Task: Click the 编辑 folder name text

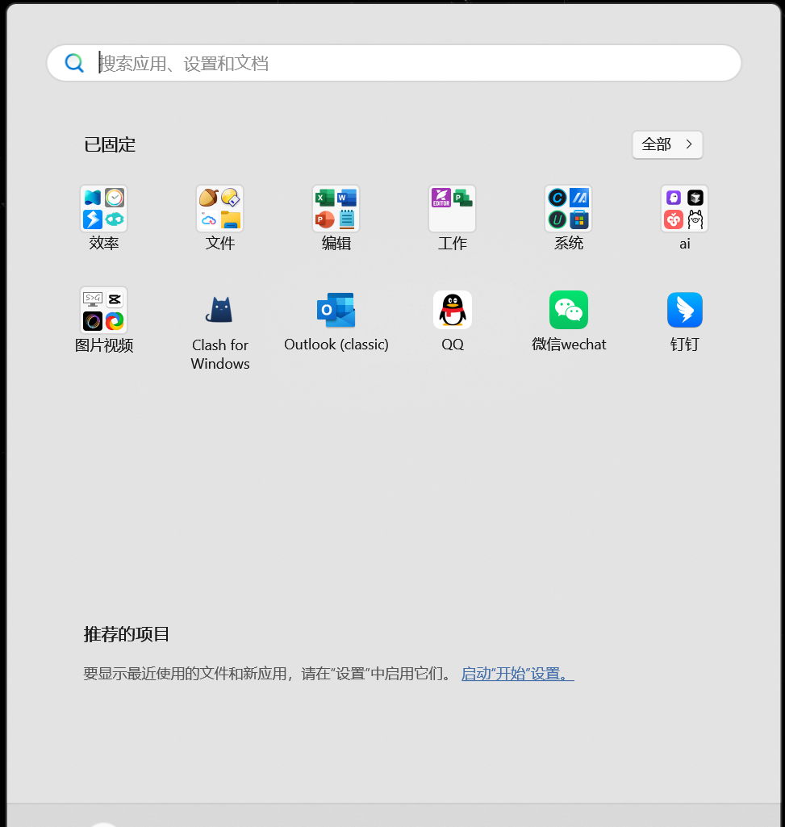Action: [336, 244]
